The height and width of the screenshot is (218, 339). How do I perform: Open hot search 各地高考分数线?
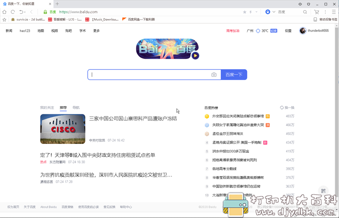[x=225, y=169]
